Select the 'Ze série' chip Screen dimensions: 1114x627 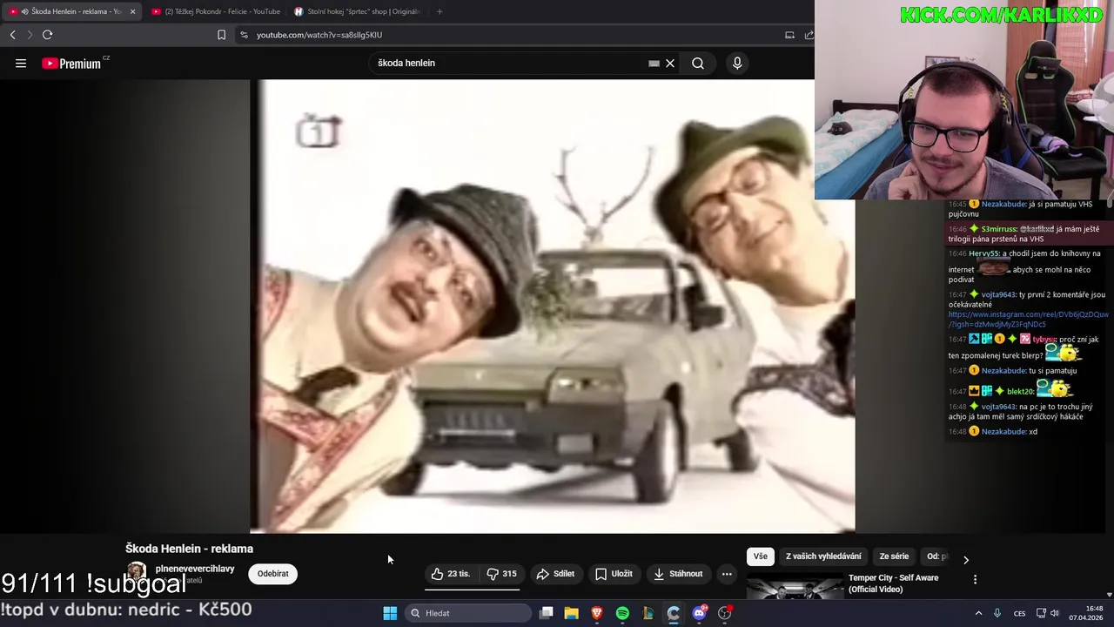click(x=894, y=556)
